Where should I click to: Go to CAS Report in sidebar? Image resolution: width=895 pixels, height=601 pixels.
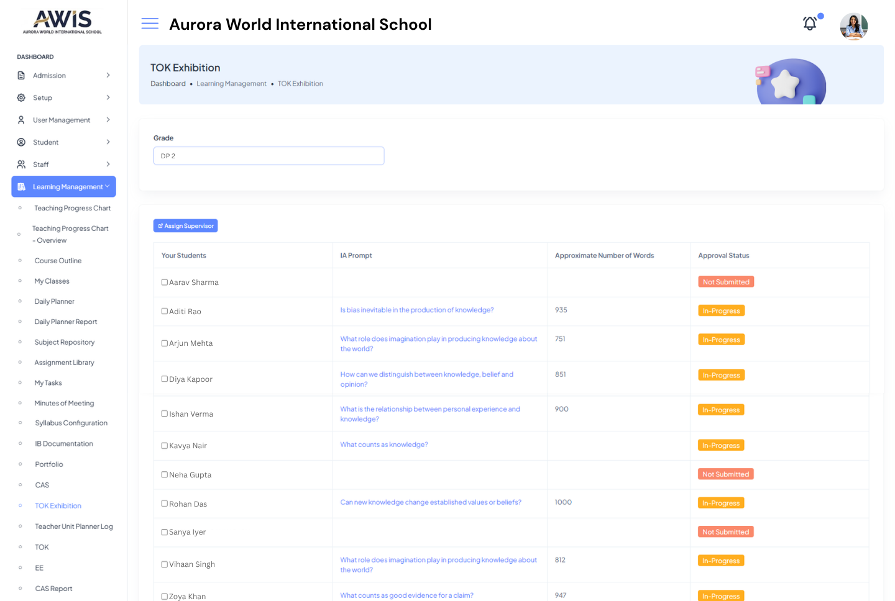pyautogui.click(x=53, y=589)
